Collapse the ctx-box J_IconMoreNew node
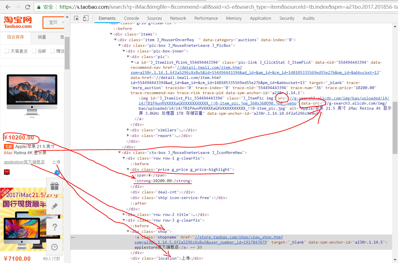This screenshot has height=263, width=398. tap(120, 153)
